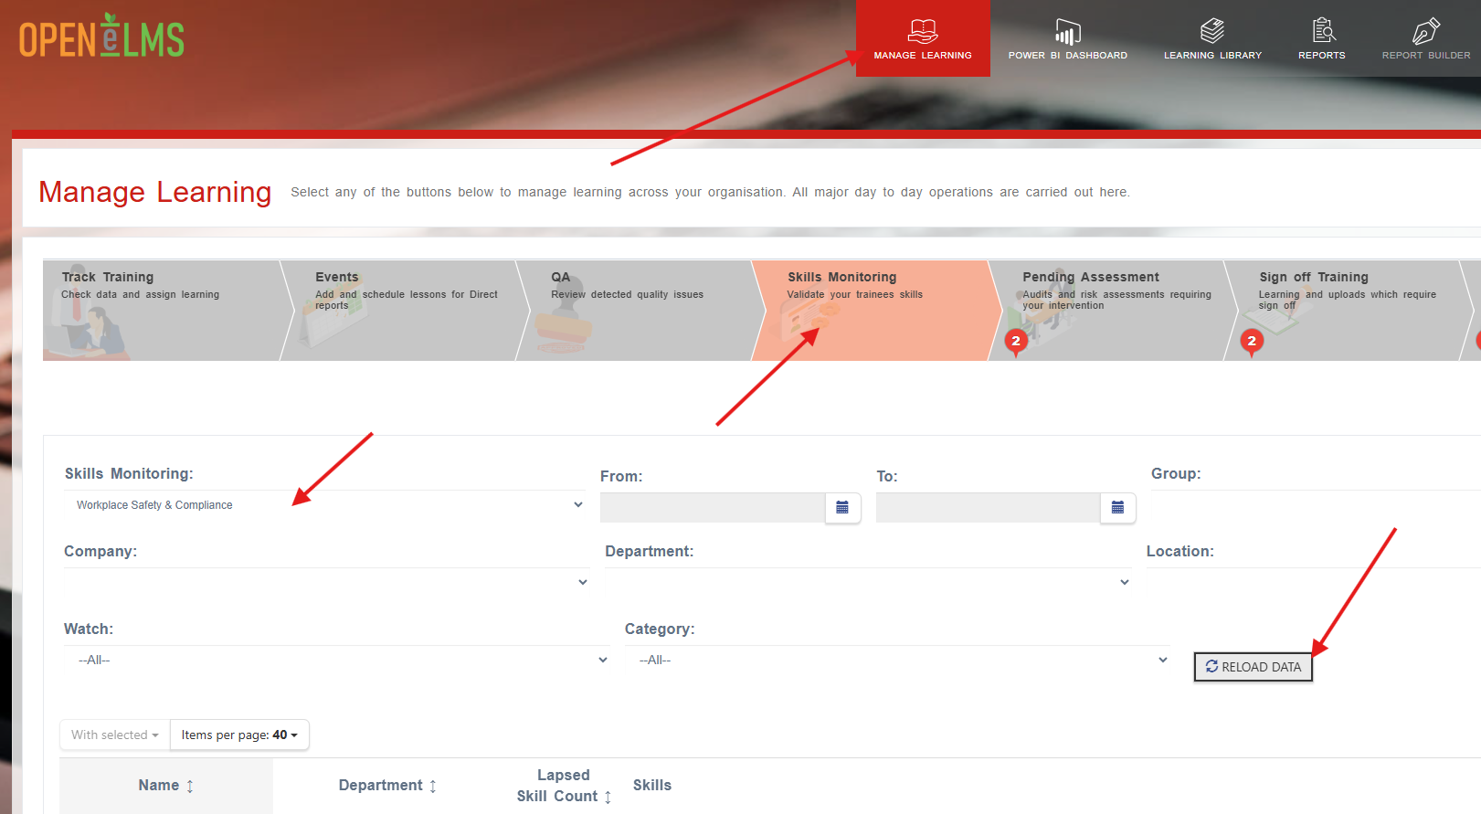This screenshot has height=814, width=1481.
Task: Click the From date field
Action: pyautogui.click(x=713, y=508)
